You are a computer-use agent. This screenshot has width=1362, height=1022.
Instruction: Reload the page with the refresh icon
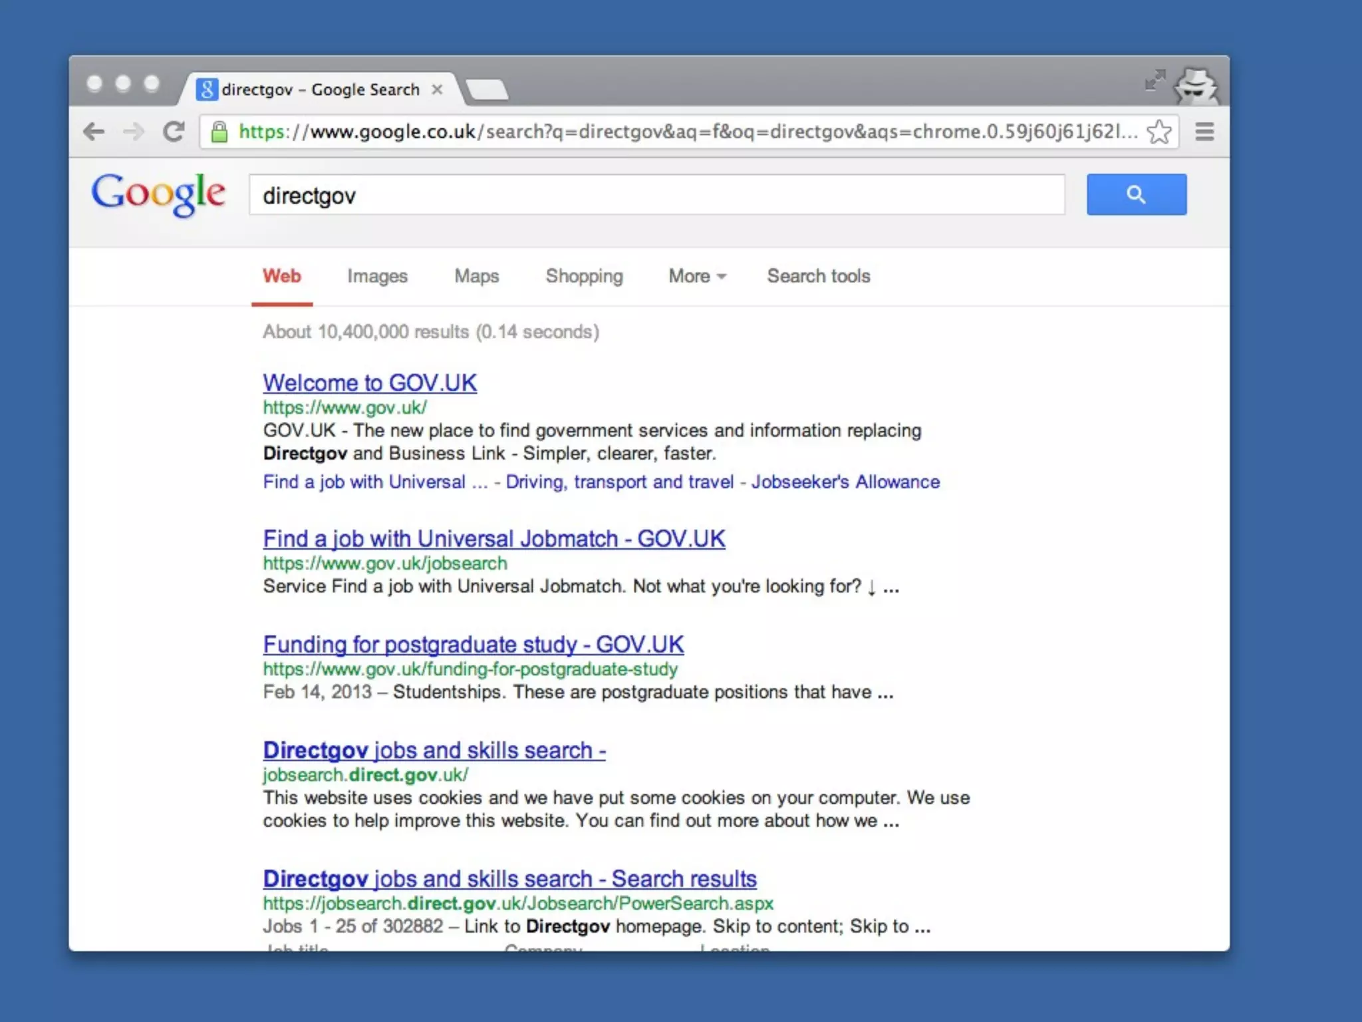point(174,132)
